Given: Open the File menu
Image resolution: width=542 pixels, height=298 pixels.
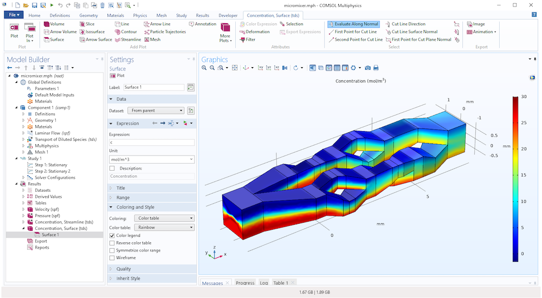Looking at the screenshot, I should tap(14, 15).
